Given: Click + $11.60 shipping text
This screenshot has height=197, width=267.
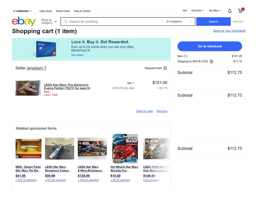Looking at the screenshot, I should tap(55, 180).
